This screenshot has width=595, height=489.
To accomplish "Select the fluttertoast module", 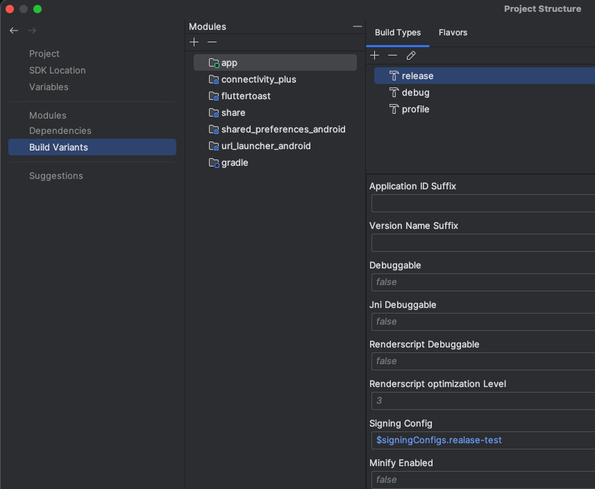I will (246, 96).
